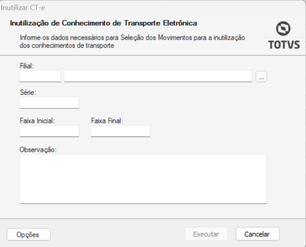Open the Opções button
Viewport: 306px width, 247px height.
[29, 234]
